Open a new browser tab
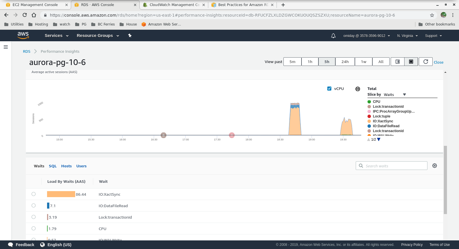The image size is (459, 249). pos(283,5)
